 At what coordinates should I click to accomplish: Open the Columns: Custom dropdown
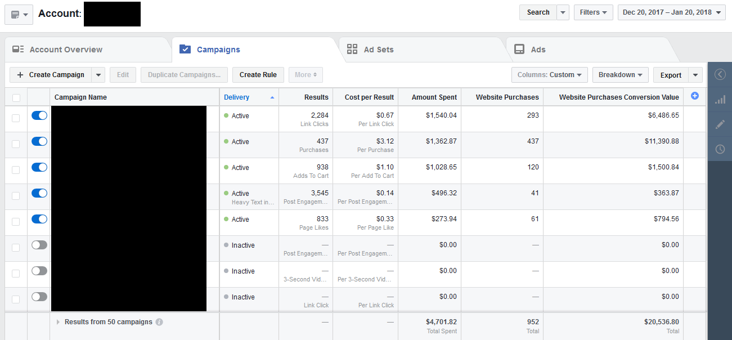click(x=549, y=75)
